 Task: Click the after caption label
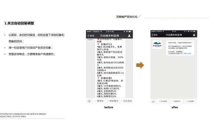175,107
